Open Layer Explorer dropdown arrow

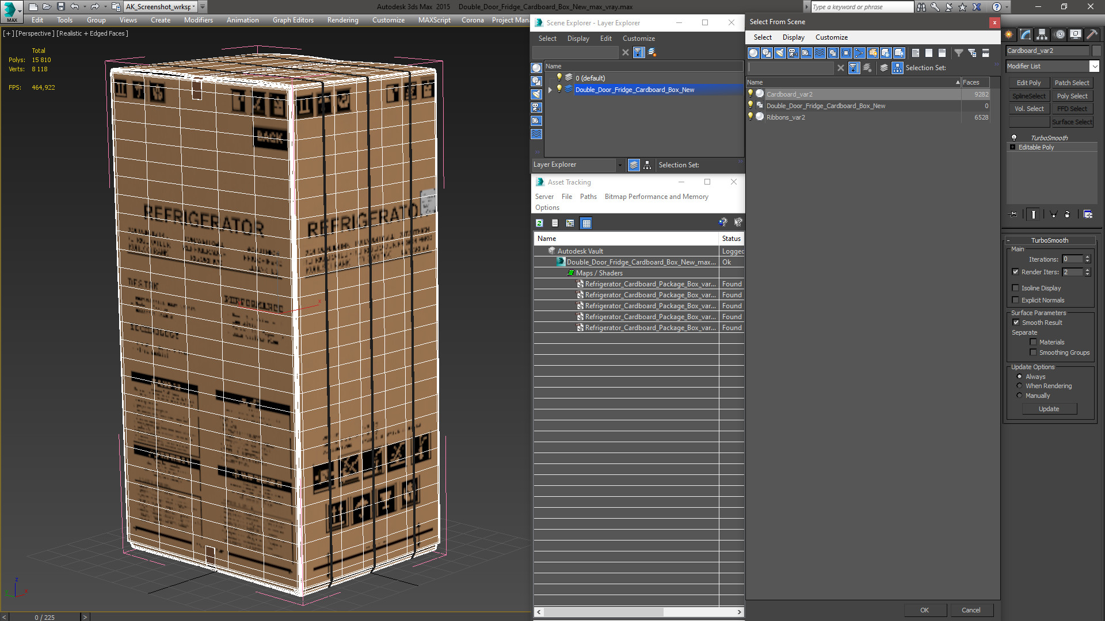pos(620,165)
